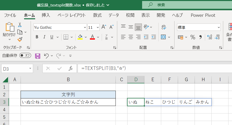Align text to bottom
Viewport: 232px width, 125px height.
click(x=138, y=27)
